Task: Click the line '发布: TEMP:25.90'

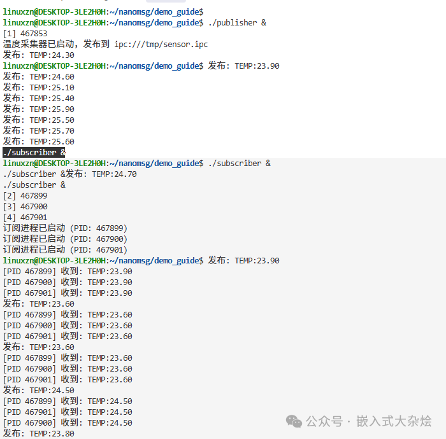Action: (39, 109)
